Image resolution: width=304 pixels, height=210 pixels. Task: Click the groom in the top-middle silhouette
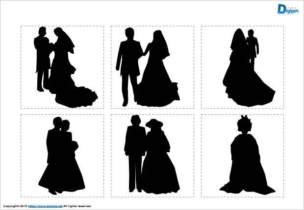tap(127, 63)
